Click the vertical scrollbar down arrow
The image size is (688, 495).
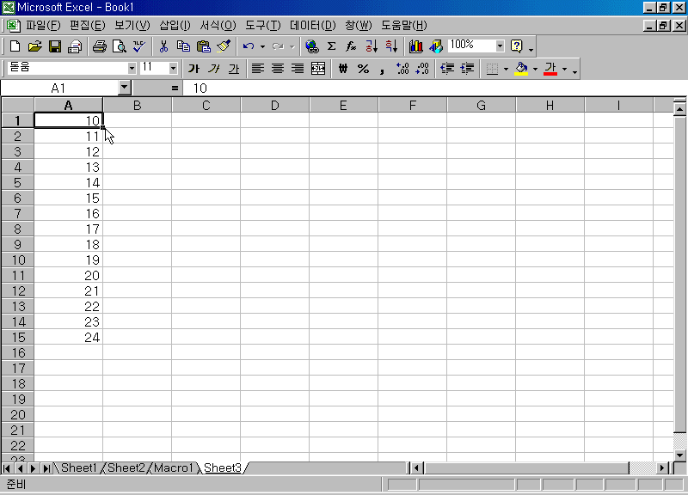click(x=679, y=455)
